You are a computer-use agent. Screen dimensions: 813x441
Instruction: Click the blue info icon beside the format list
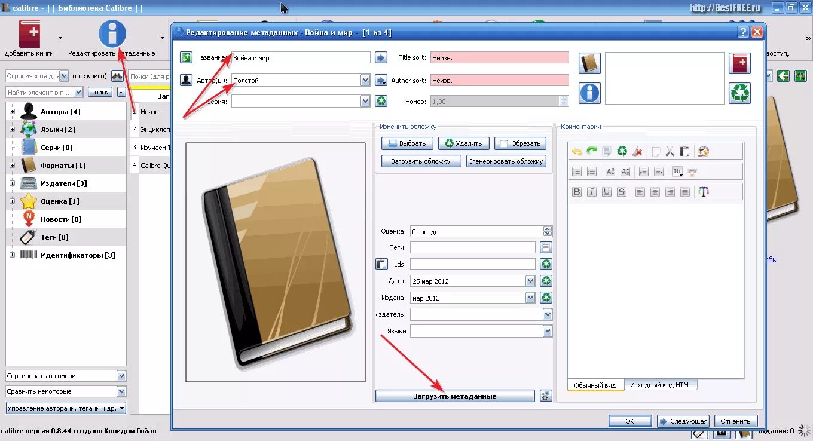click(589, 93)
